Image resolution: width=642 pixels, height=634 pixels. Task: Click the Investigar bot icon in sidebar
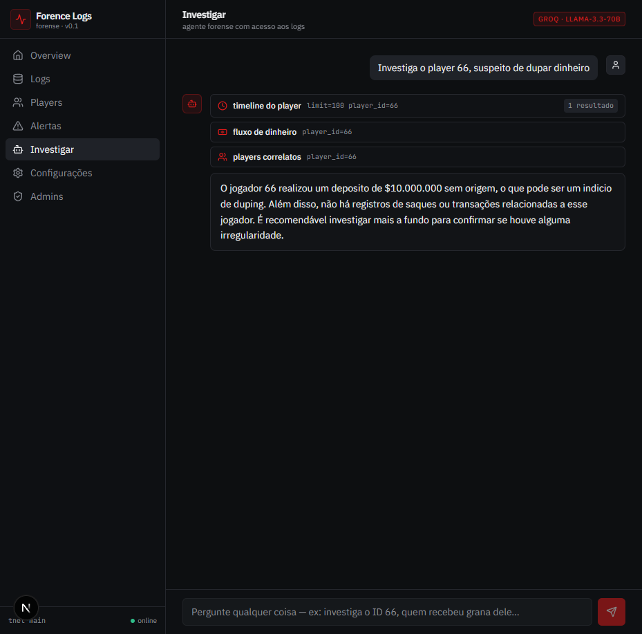[x=18, y=149]
